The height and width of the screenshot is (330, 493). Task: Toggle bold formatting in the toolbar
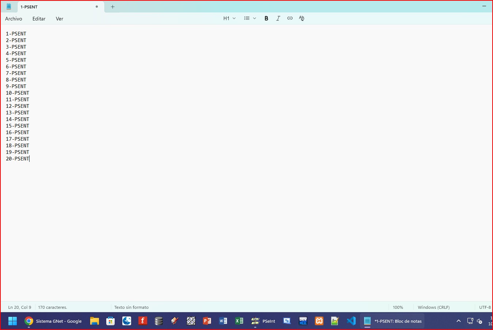coord(266,18)
